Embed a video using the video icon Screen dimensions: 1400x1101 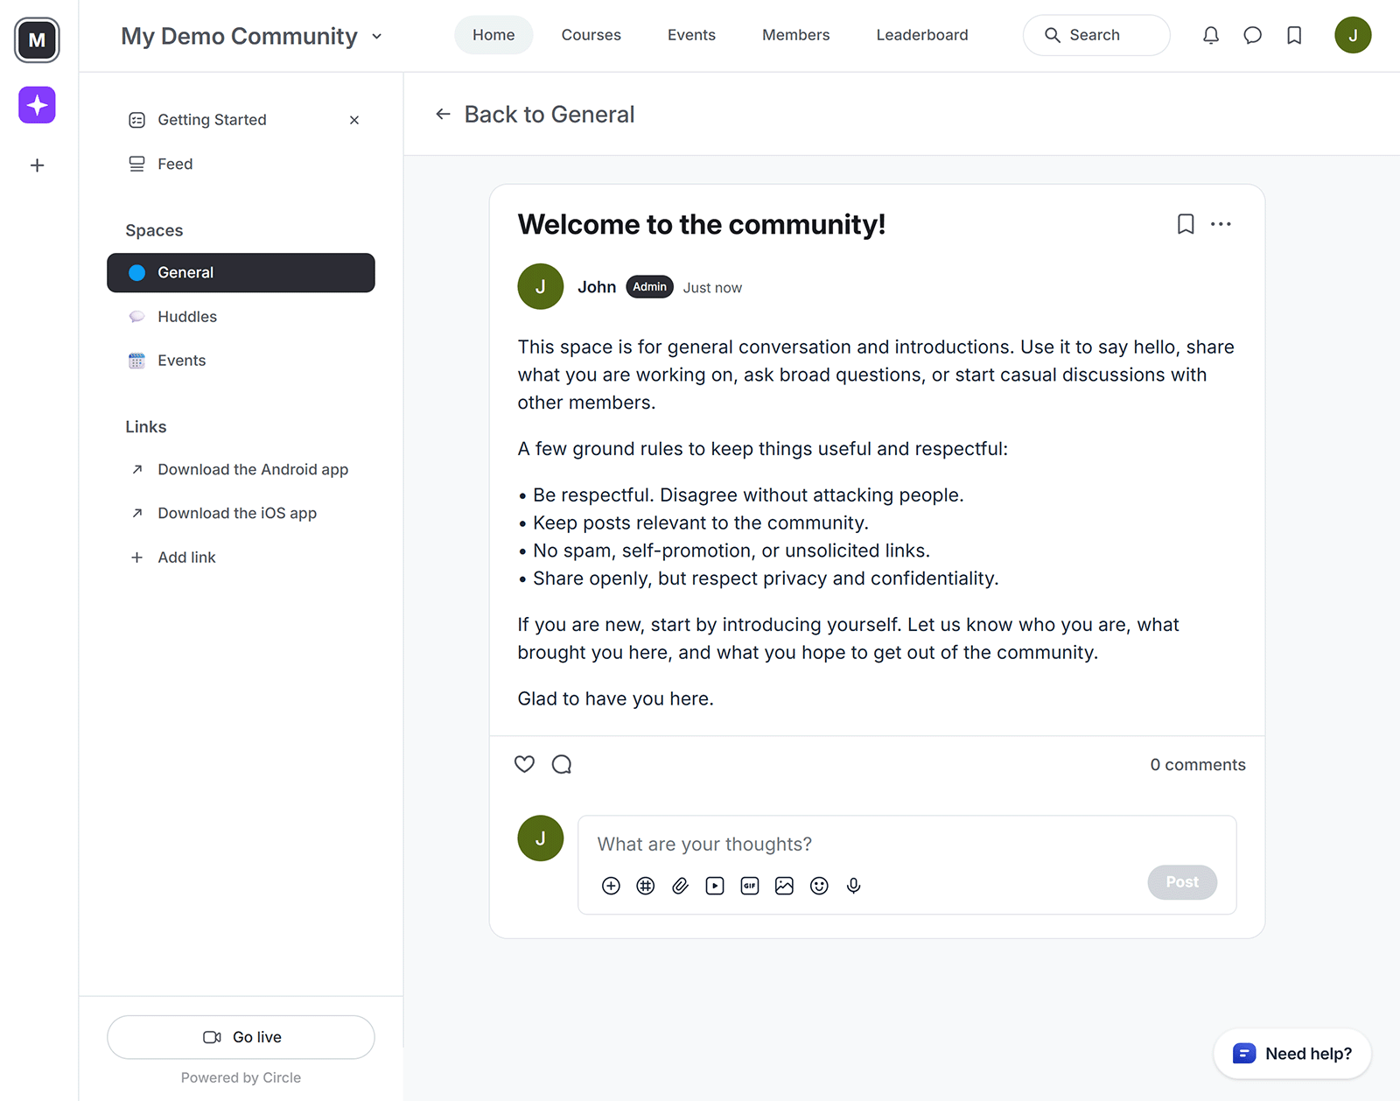pyautogui.click(x=715, y=886)
